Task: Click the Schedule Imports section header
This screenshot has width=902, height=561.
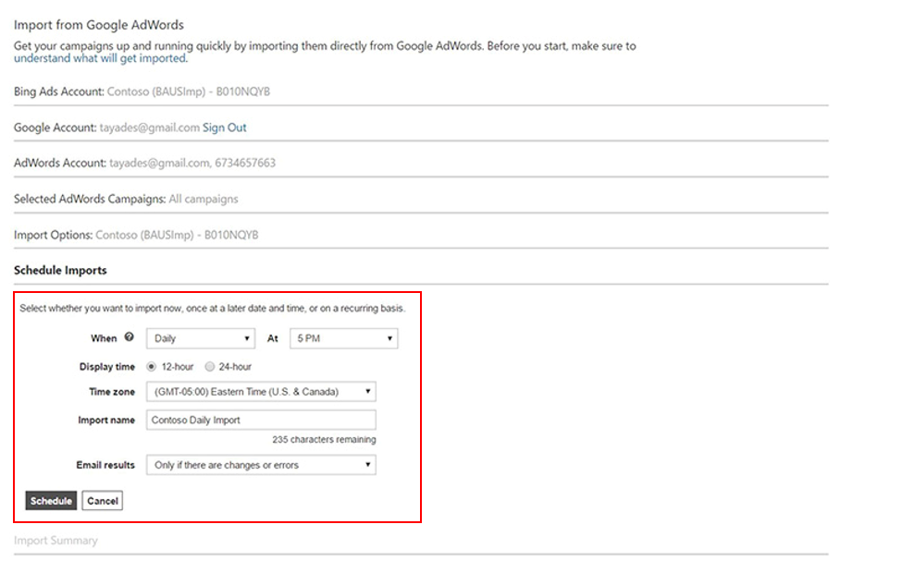Action: pyautogui.click(x=60, y=270)
